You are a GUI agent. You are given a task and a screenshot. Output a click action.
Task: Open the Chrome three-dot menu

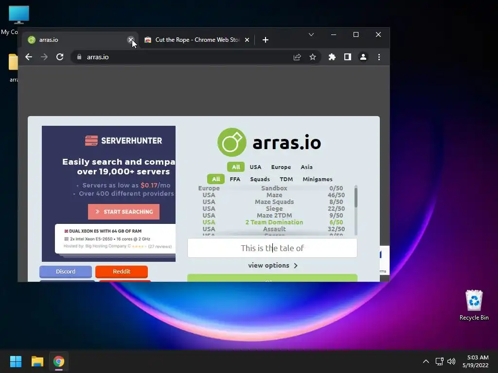tap(379, 57)
